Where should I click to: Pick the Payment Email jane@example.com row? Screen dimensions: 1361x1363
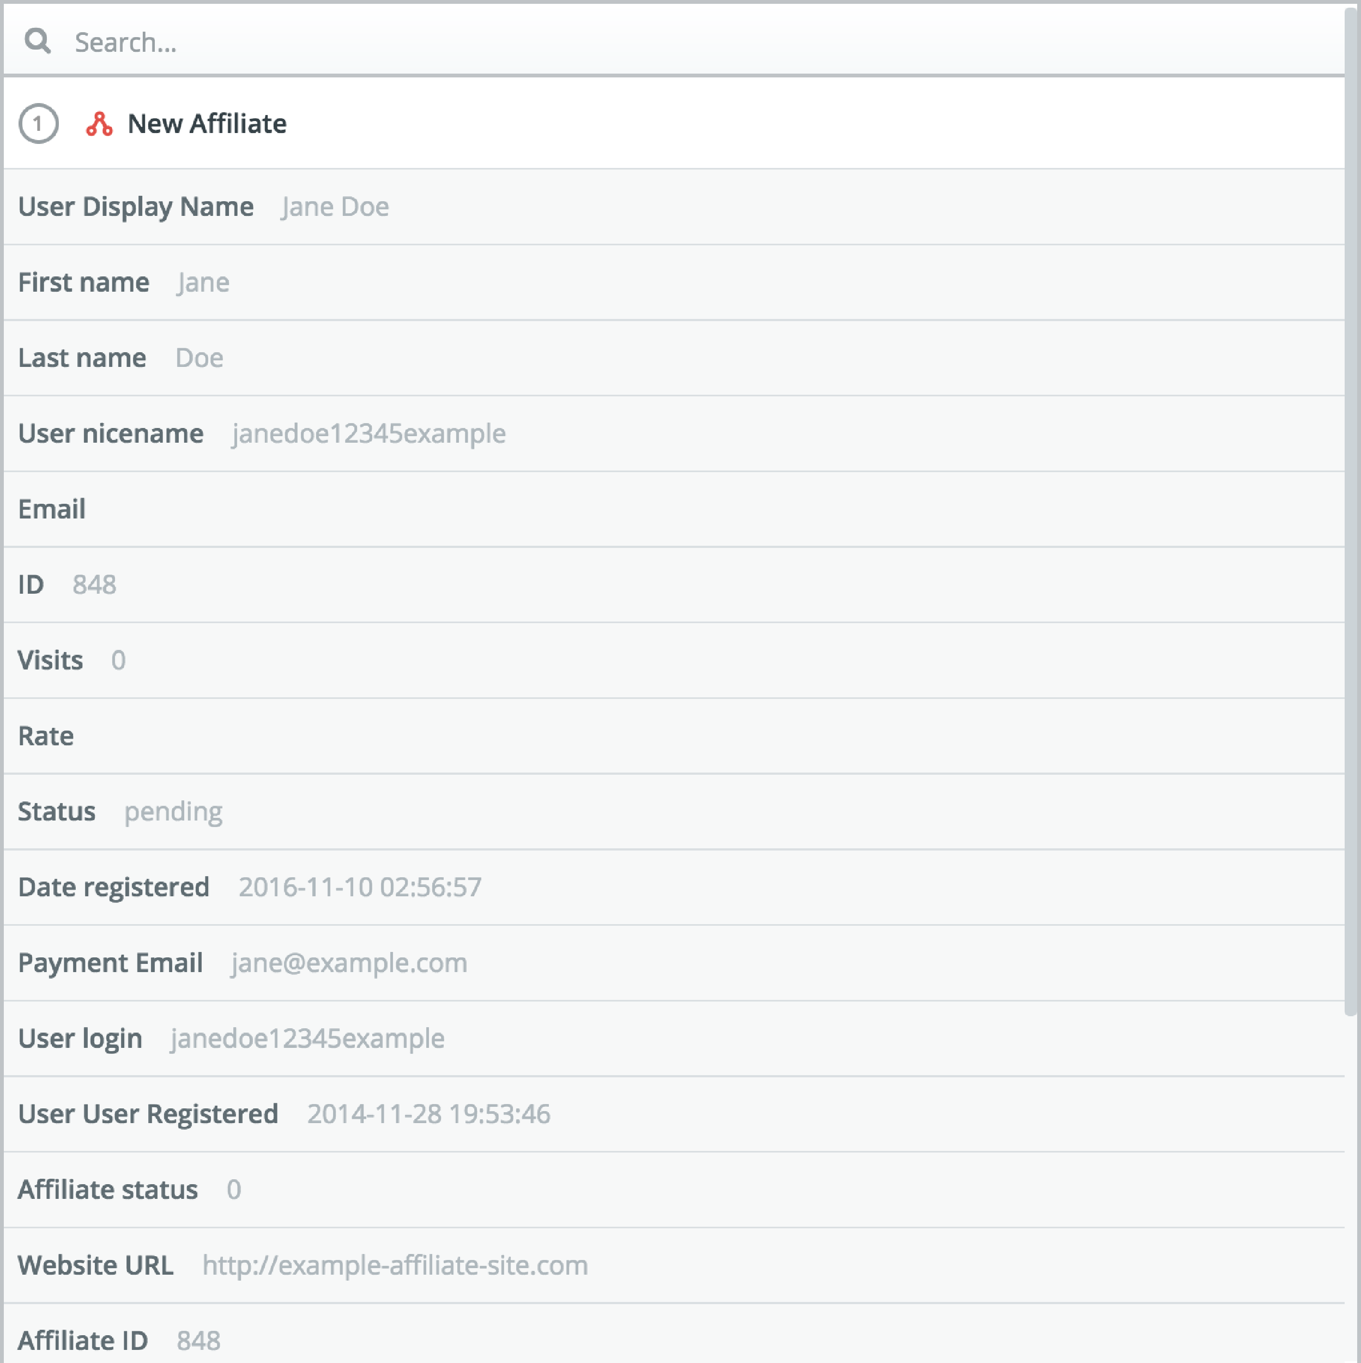click(674, 962)
